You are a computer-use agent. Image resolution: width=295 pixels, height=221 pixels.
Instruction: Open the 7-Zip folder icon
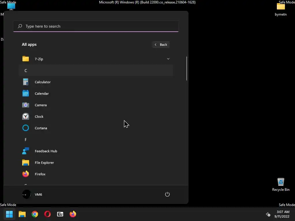26,59
